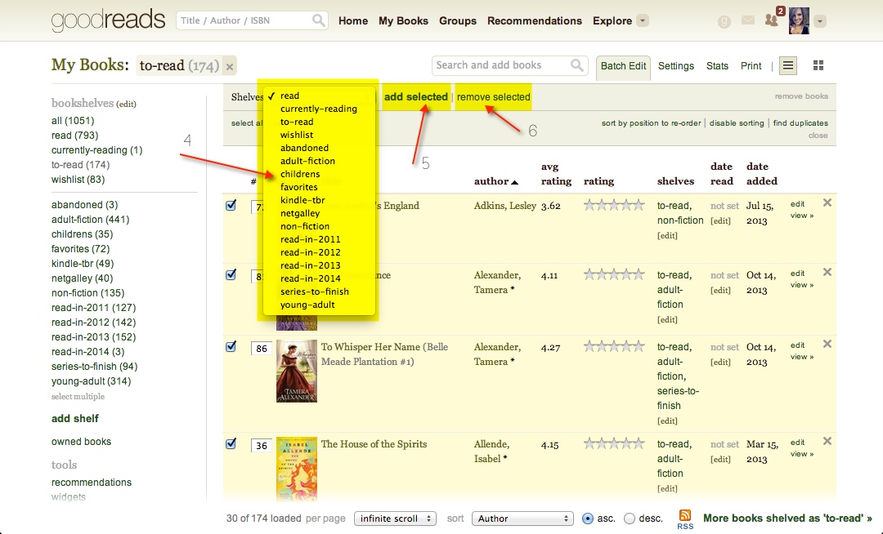This screenshot has height=534, width=883.
Task: Uncheck the checkbox for Adkins, Lesley's book
Action: pos(231,206)
